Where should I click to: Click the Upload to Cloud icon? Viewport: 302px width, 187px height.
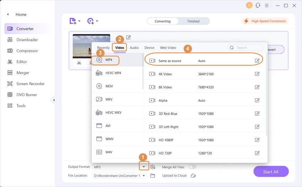[x=193, y=176]
